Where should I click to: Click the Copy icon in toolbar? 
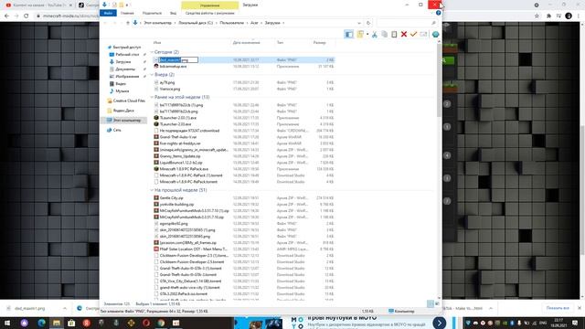coord(384,35)
